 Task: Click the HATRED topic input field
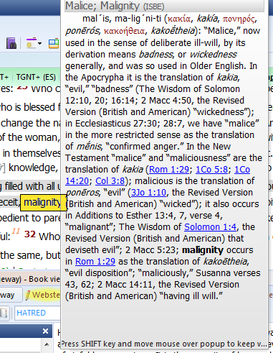pos(38,313)
